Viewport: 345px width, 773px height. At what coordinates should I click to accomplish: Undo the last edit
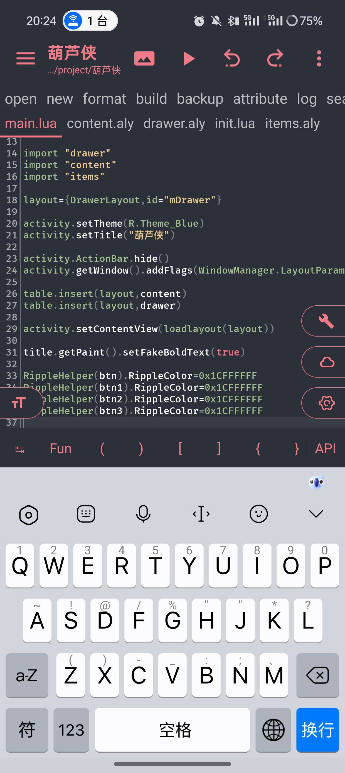click(232, 58)
